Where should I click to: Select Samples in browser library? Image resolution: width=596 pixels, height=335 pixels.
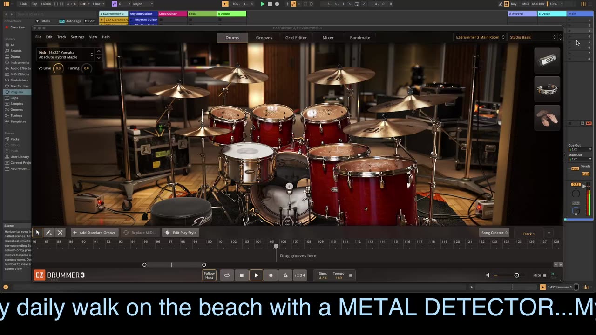[17, 104]
